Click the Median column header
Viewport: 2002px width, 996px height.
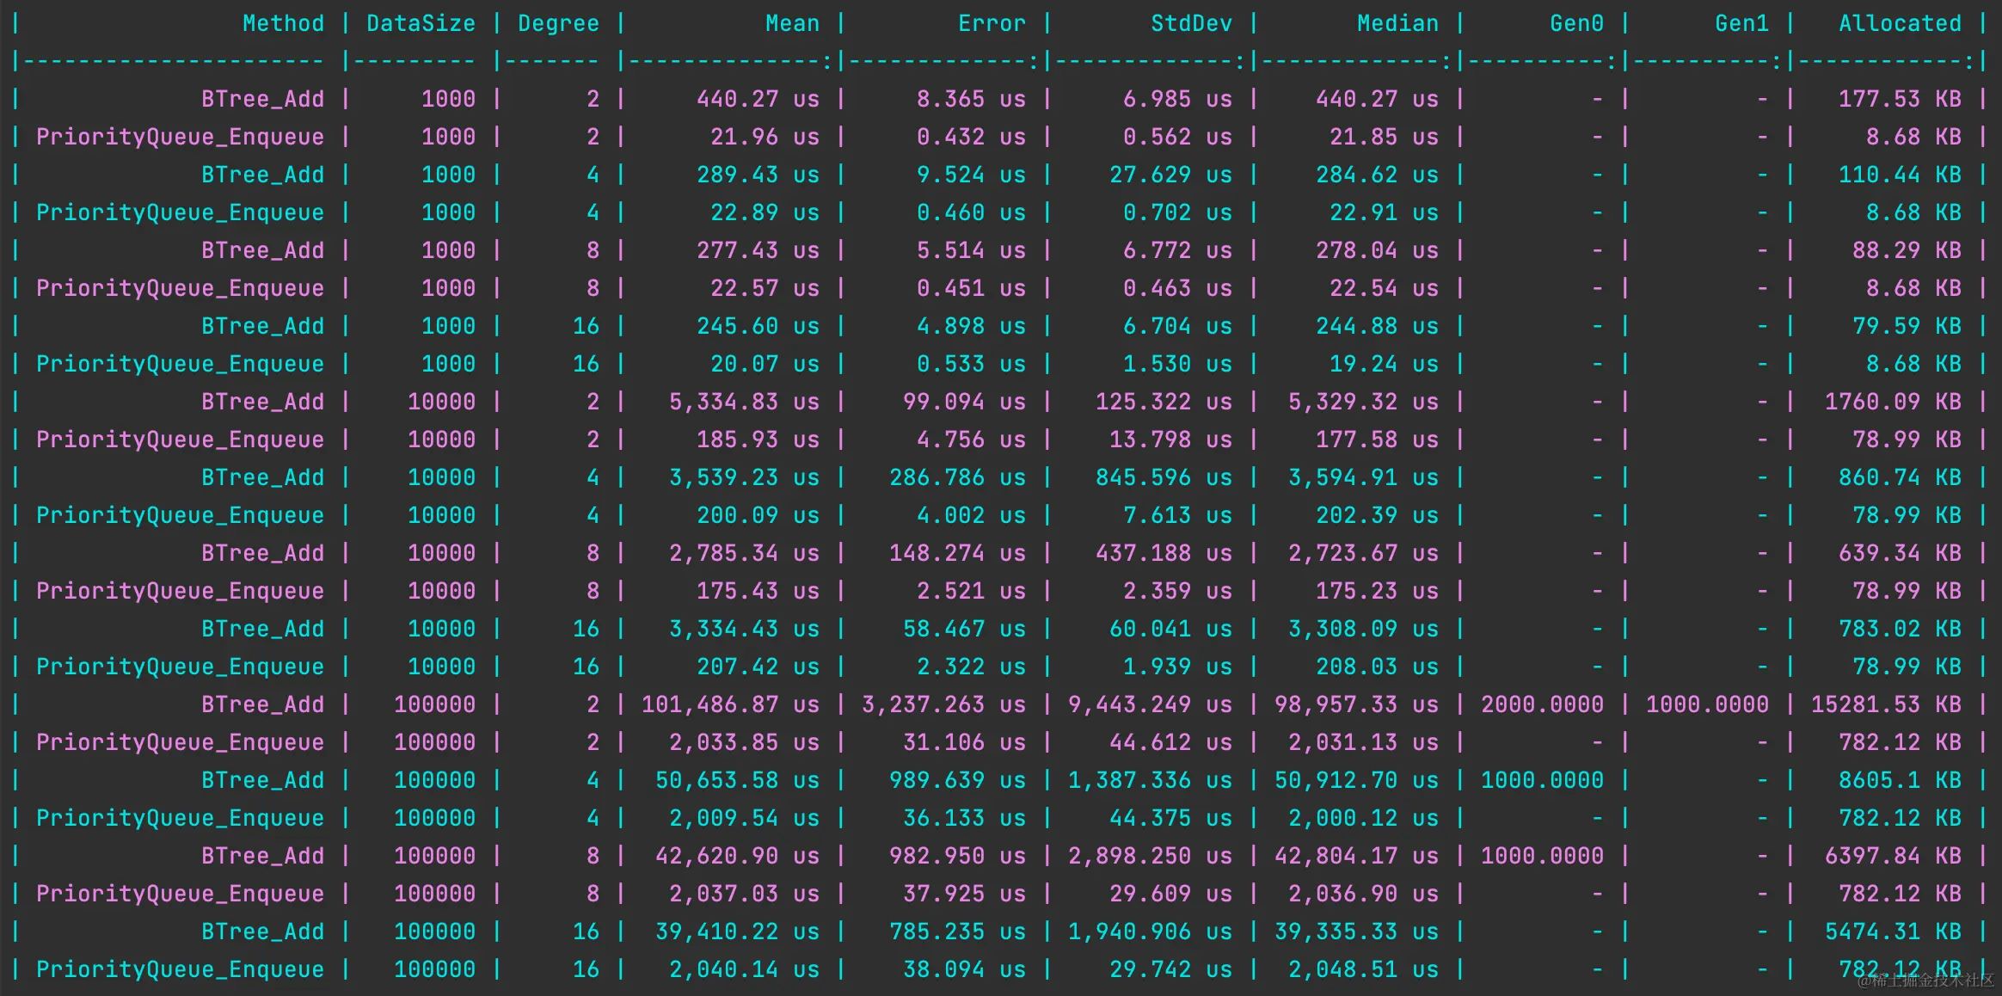pos(1397,23)
